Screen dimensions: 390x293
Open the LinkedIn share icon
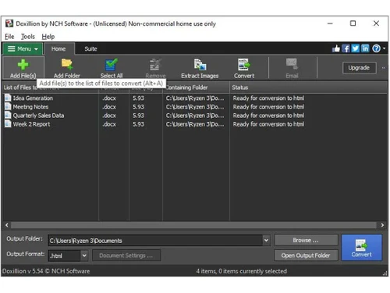[x=365, y=48]
